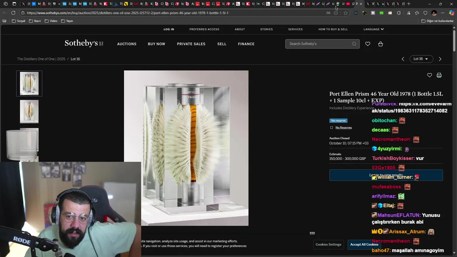Screen dimensions: 457x257
Task: Save this lot with the heart icon
Action: [430, 75]
